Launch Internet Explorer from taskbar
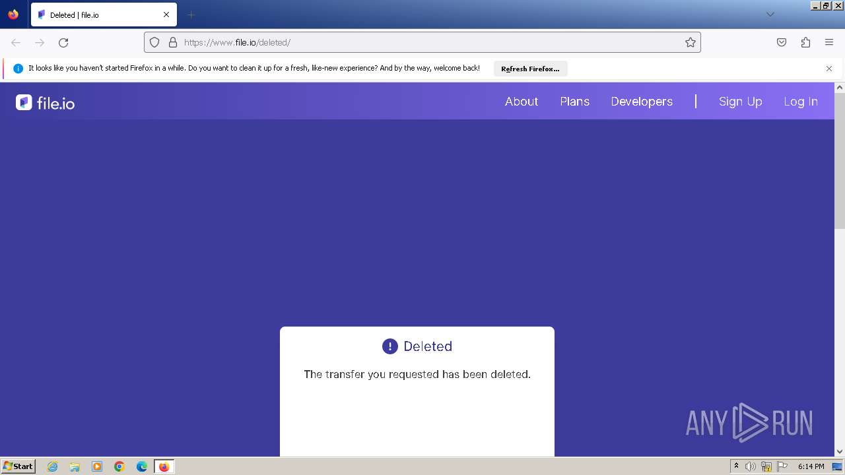Screen dimensions: 845x475 tap(53, 466)
